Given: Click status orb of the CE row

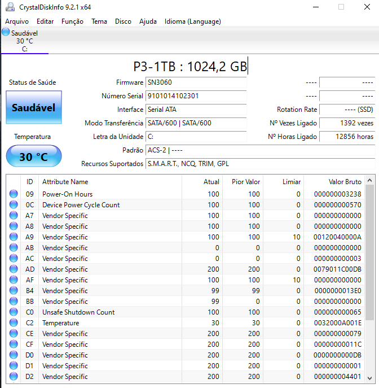Looking at the screenshot, I should [14, 334].
